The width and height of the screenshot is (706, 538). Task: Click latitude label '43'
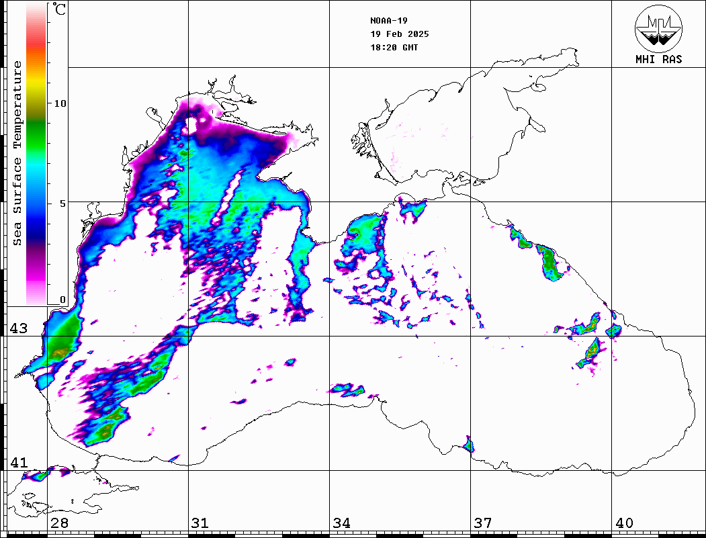point(18,328)
